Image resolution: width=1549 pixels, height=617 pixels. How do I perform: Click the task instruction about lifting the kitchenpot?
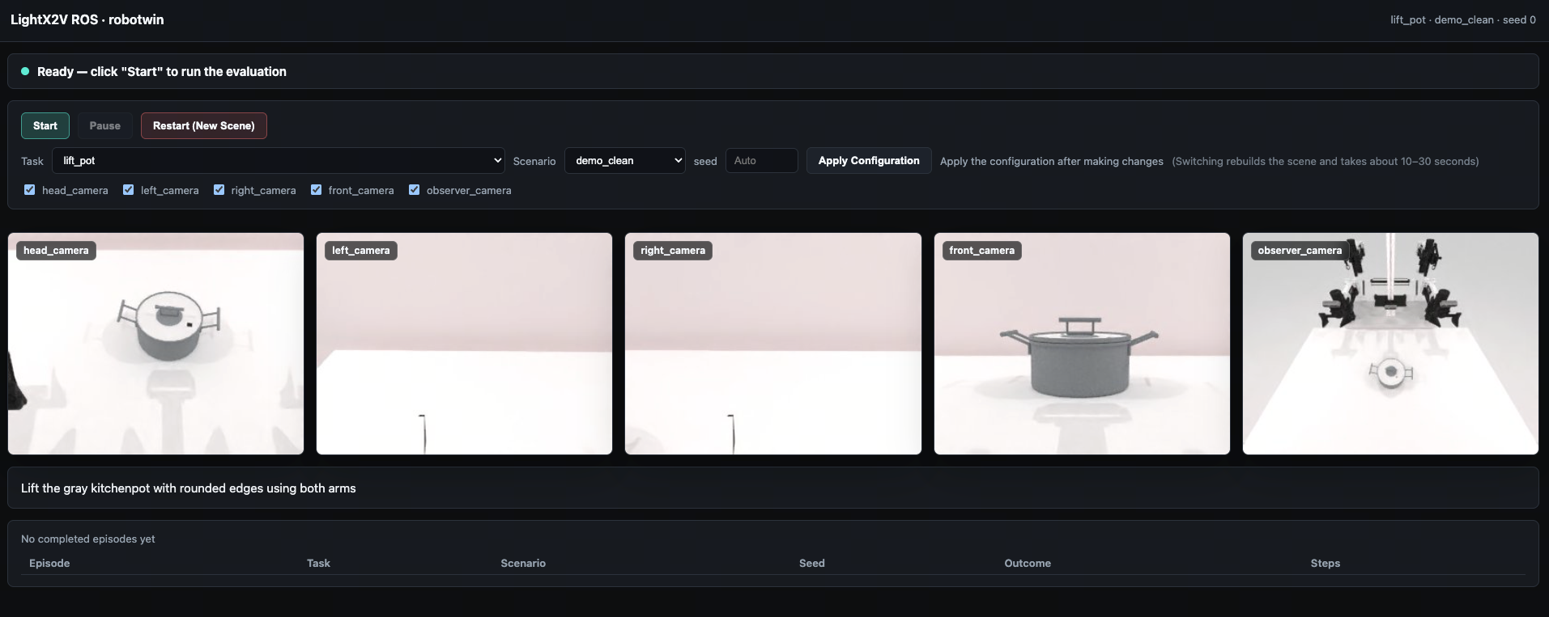[x=189, y=488]
